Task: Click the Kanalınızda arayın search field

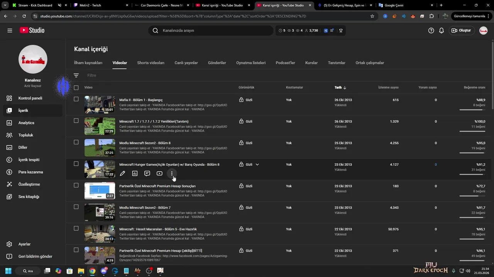Action: [211, 30]
